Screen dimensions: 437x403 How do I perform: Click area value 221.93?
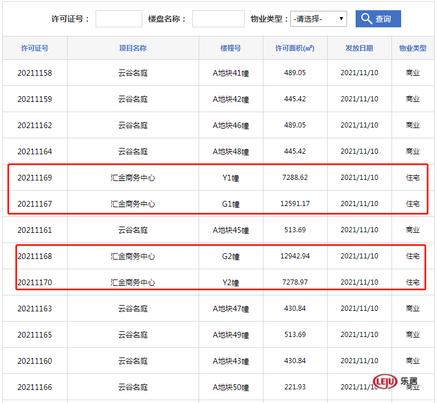point(295,387)
